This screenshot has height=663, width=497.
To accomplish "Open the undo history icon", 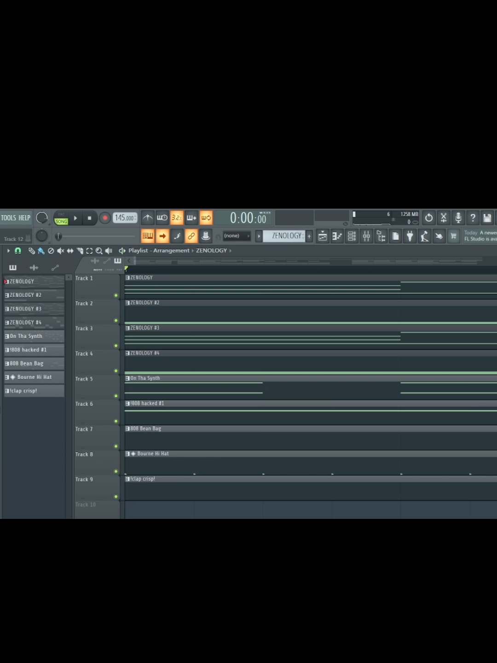I will point(429,218).
